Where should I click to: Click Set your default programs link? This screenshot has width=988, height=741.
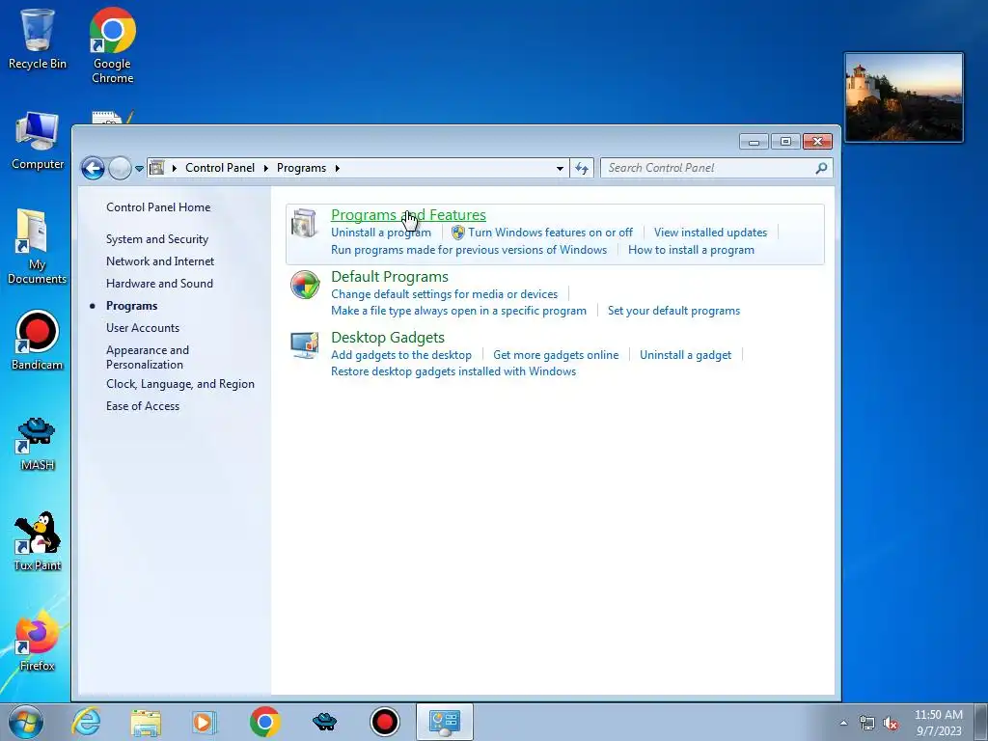(673, 311)
